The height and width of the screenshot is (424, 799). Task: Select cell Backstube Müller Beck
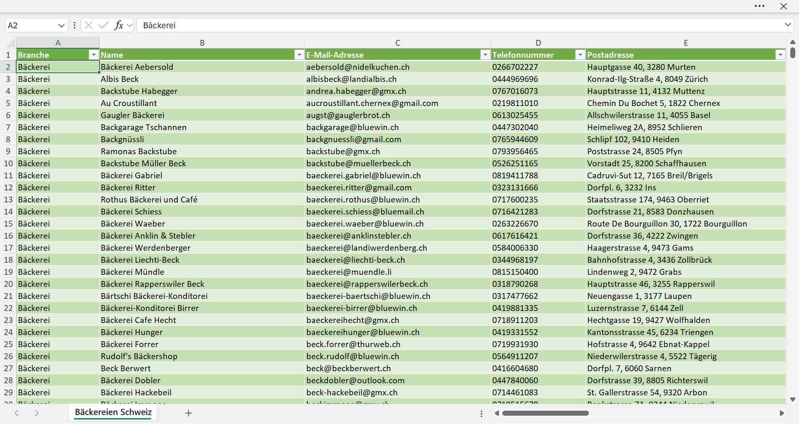coord(202,163)
